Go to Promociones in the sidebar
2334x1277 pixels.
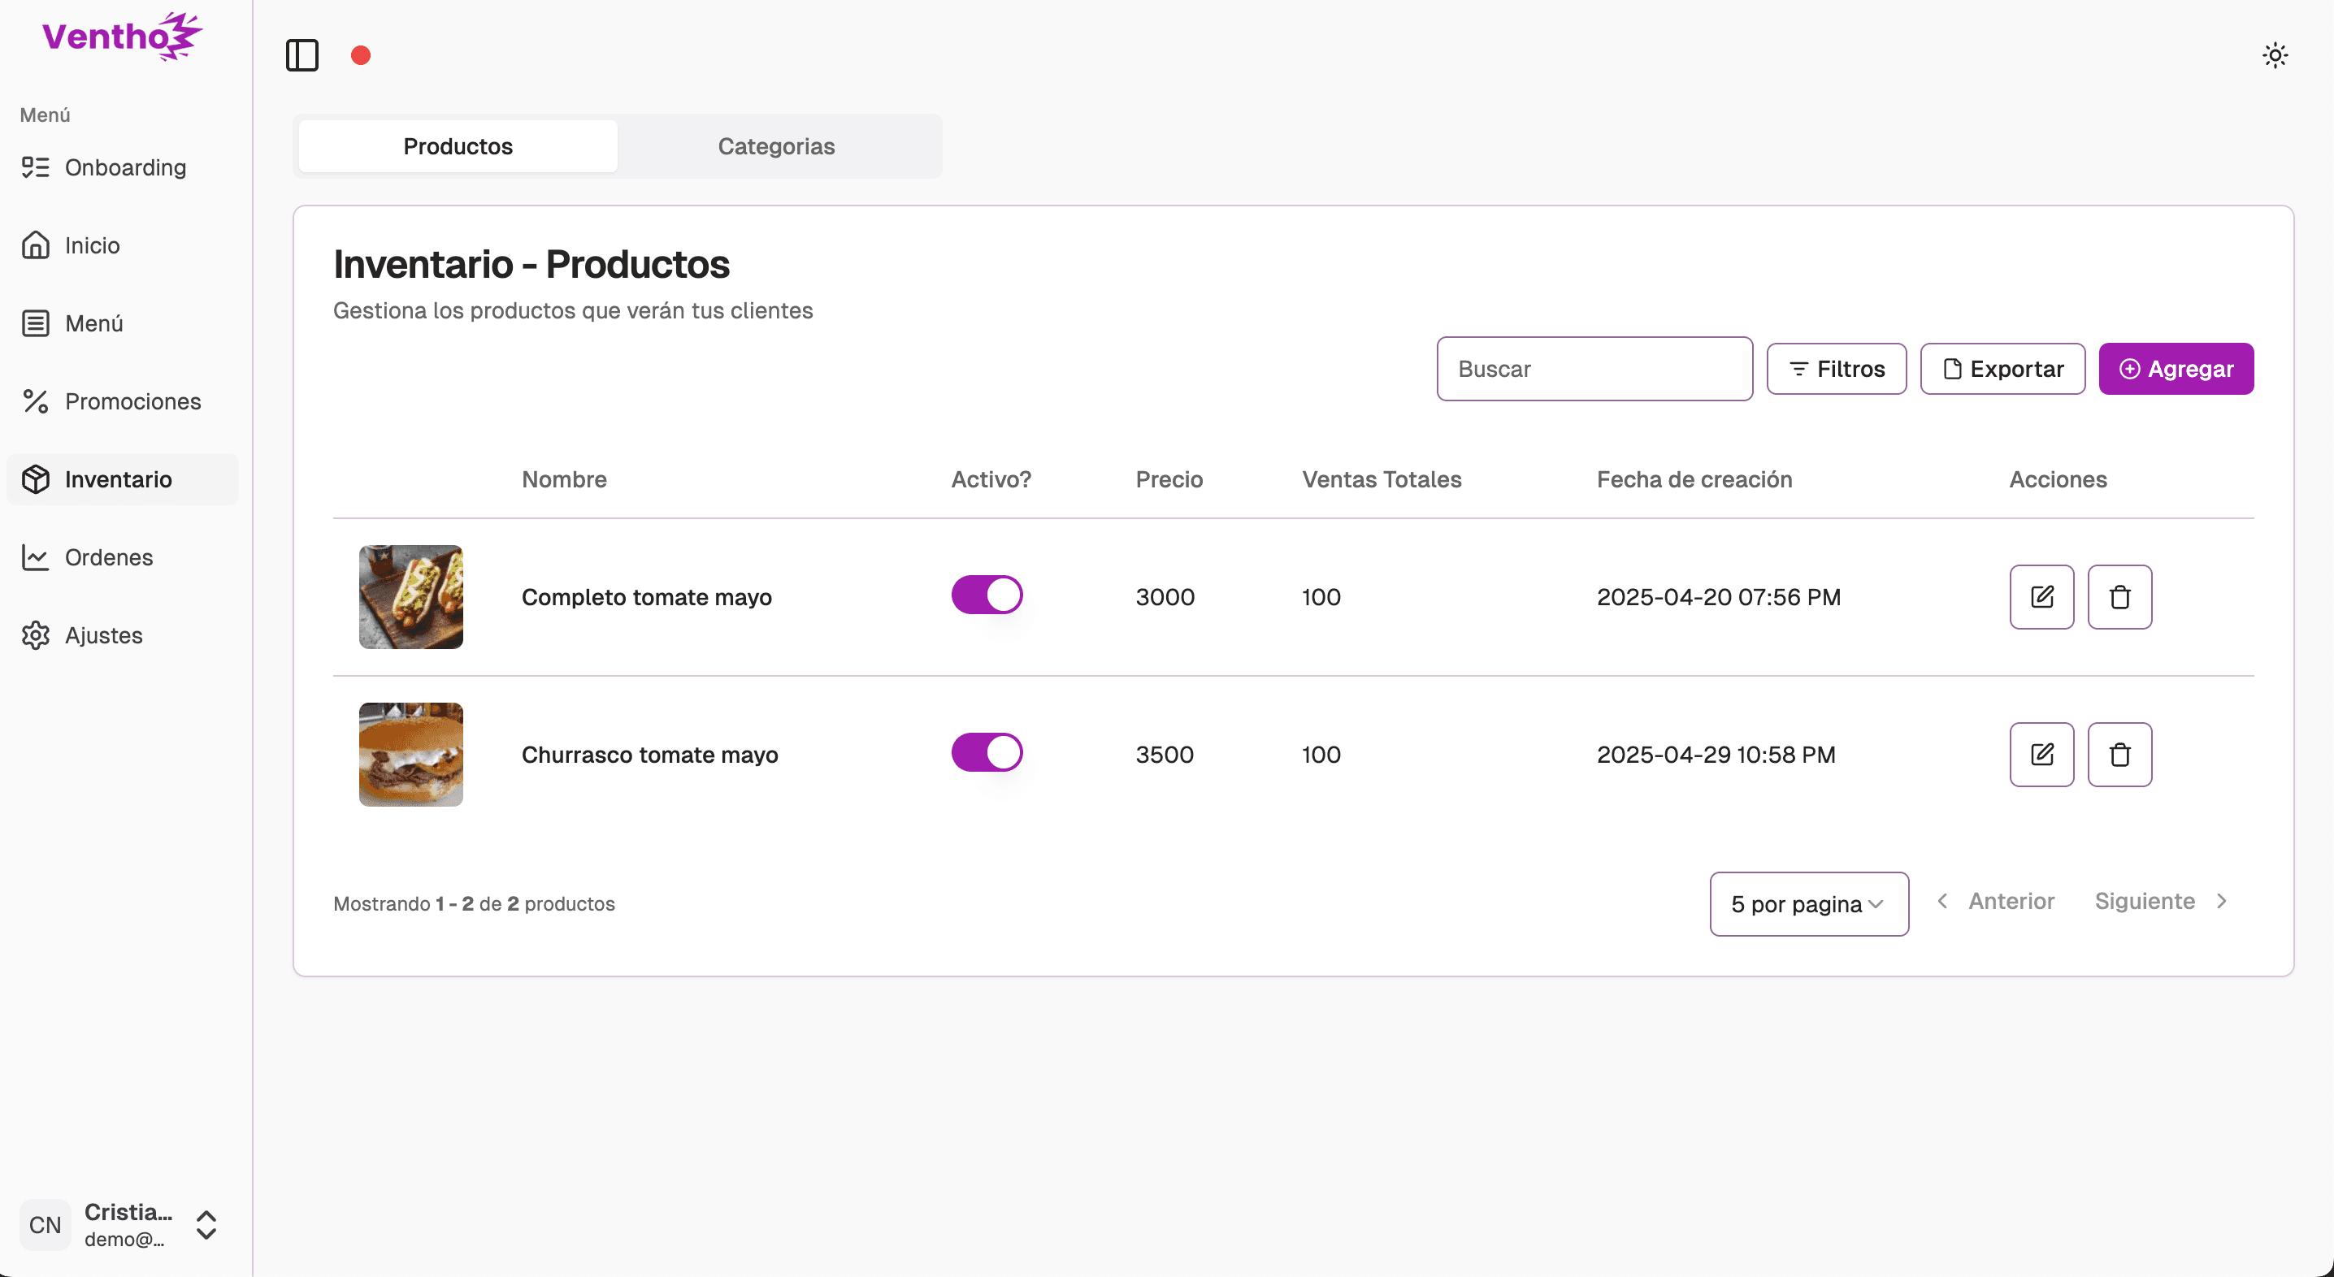click(x=132, y=401)
